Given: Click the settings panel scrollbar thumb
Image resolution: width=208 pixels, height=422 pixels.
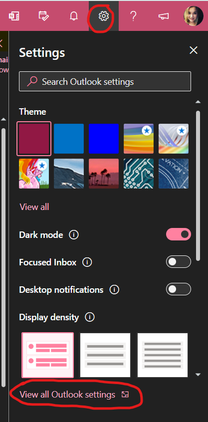Looking at the screenshot, I should coord(198,186).
